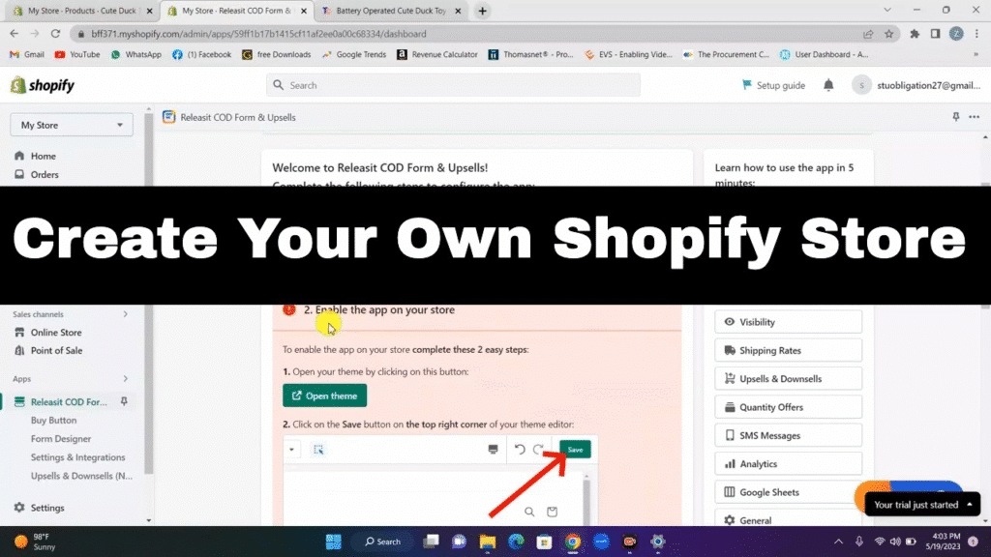
Task: Click the notification bell icon
Action: tap(828, 85)
